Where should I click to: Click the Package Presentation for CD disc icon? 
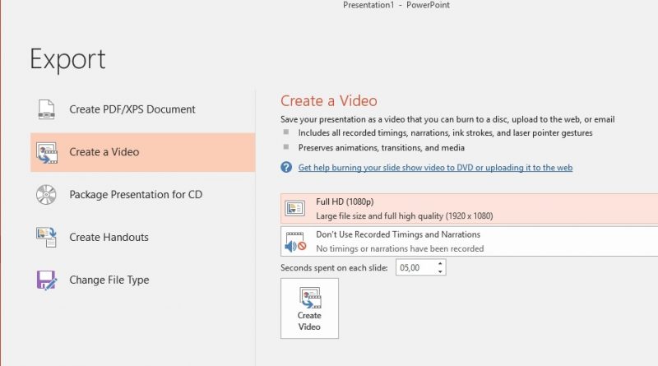tap(46, 195)
